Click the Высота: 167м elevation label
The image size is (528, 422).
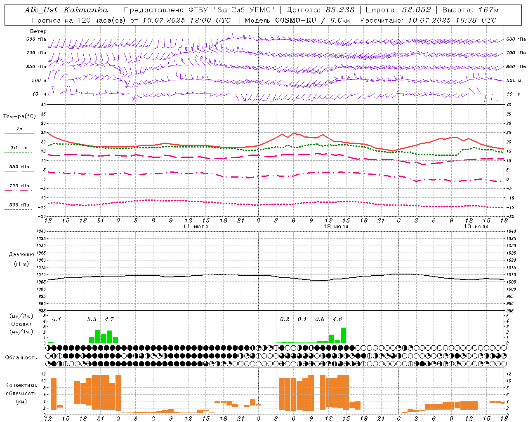[470, 10]
